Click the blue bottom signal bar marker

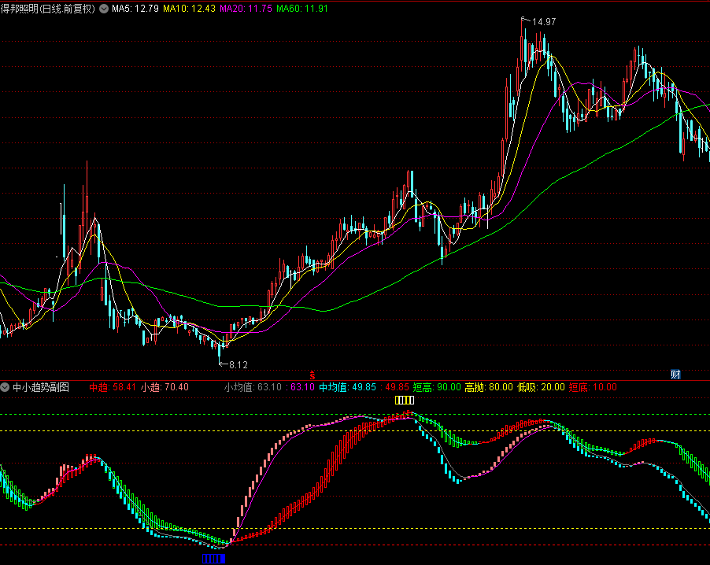click(x=213, y=558)
